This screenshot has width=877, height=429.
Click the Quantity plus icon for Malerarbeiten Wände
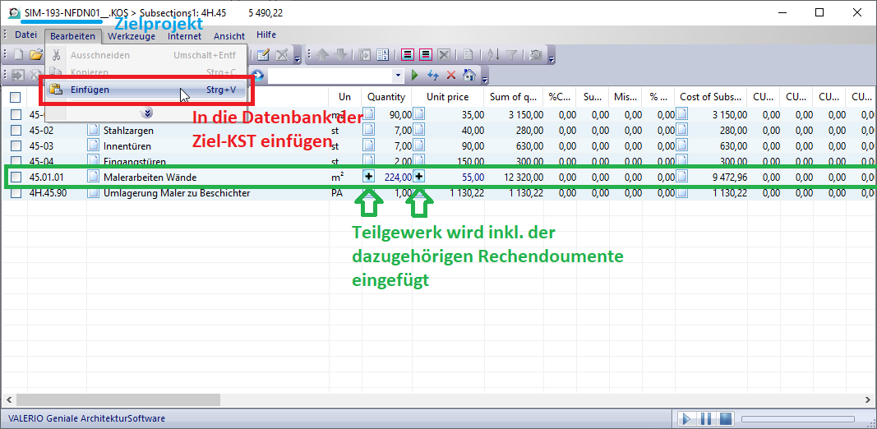pos(369,177)
